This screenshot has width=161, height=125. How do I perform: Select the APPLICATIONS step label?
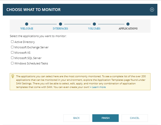click(x=128, y=28)
